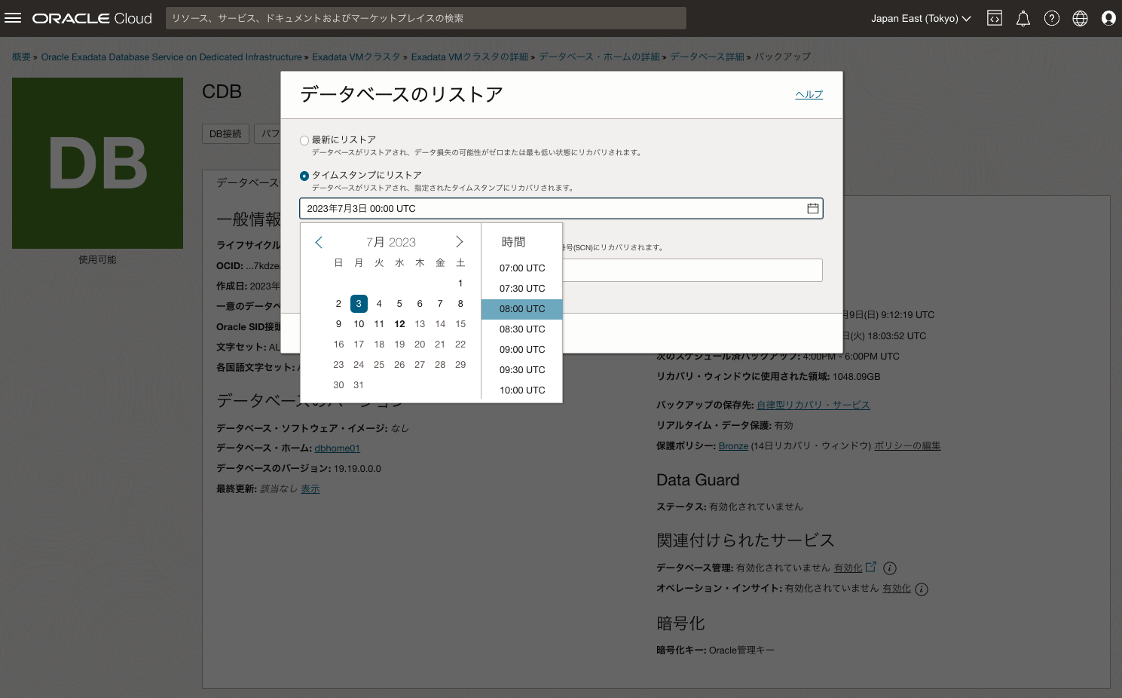The height and width of the screenshot is (698, 1122).
Task: Go to previous month in calendar
Action: click(x=319, y=241)
